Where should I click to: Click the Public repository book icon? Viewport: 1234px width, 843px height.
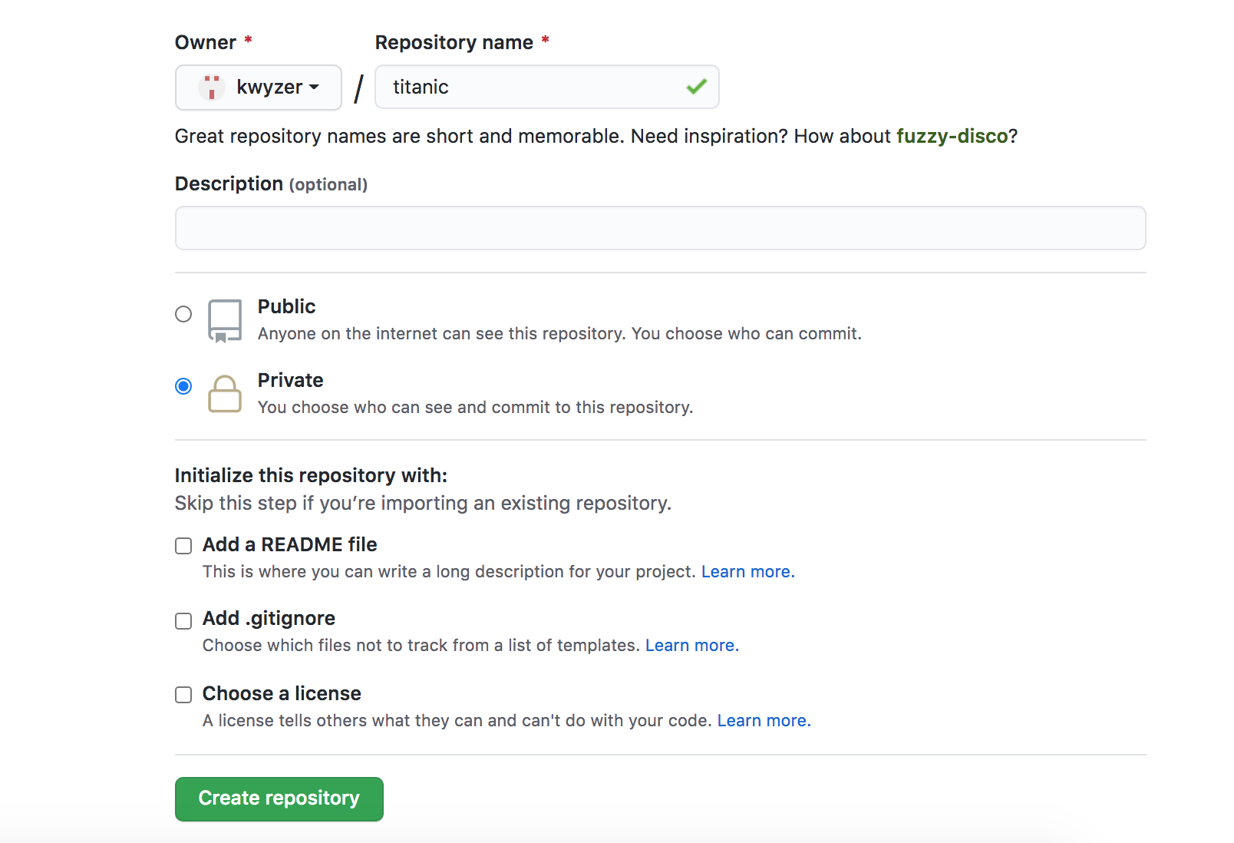click(x=225, y=320)
